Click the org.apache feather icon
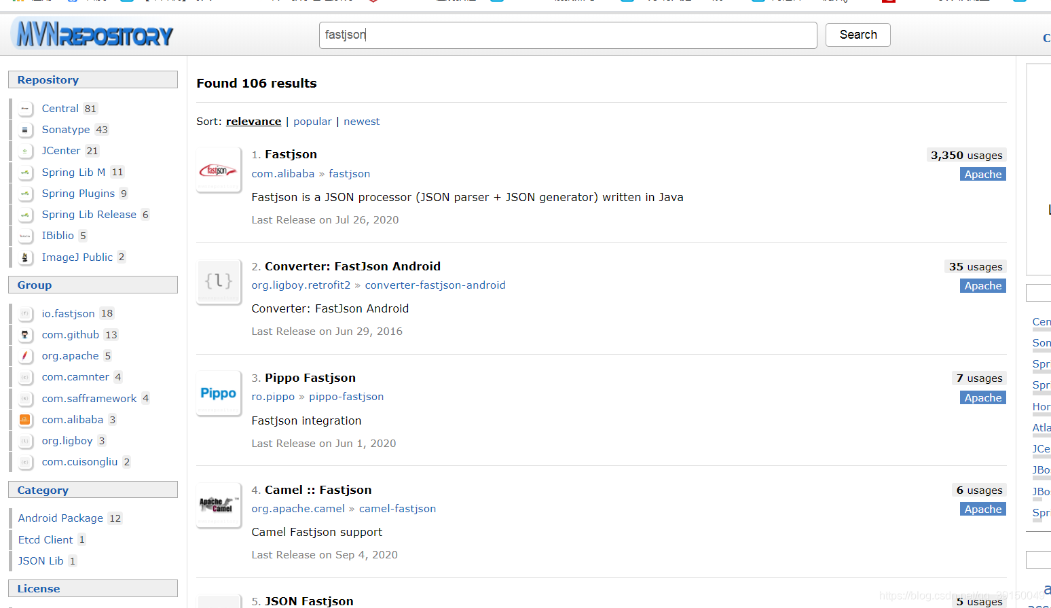 point(25,356)
